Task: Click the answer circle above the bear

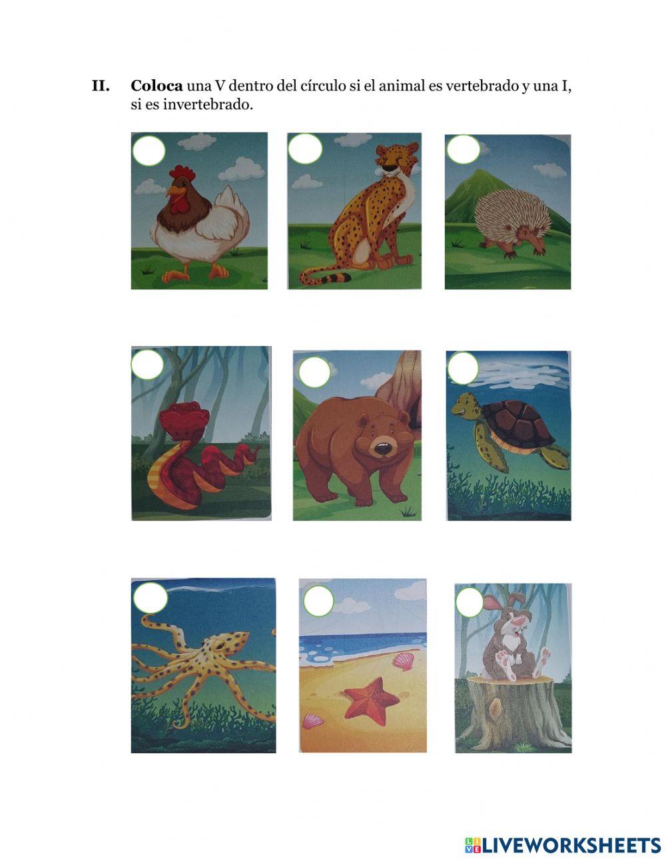Action: point(315,373)
